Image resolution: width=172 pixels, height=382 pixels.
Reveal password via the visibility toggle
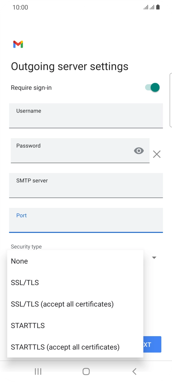(x=139, y=151)
